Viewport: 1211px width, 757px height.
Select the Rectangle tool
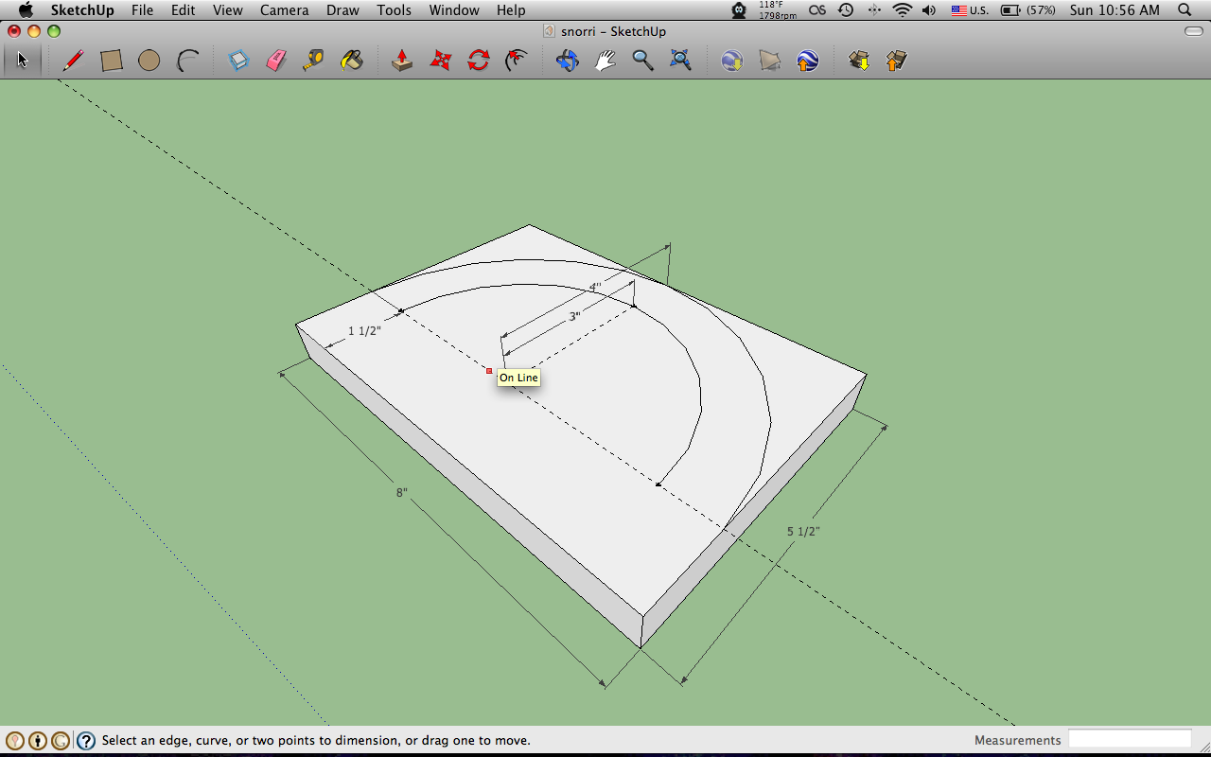[x=112, y=61]
